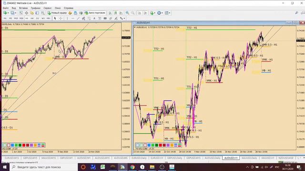Expand the Indicators dropdown arrow
Screen dimensions: 305x171
(154, 13)
